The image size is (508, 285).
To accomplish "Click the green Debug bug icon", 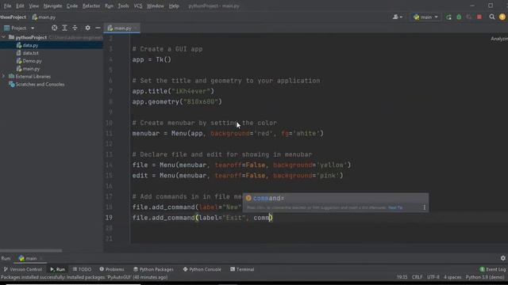I will pos(459,17).
